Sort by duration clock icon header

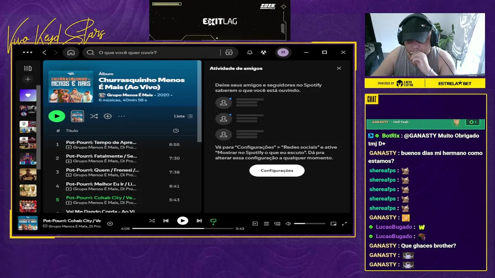(176, 131)
